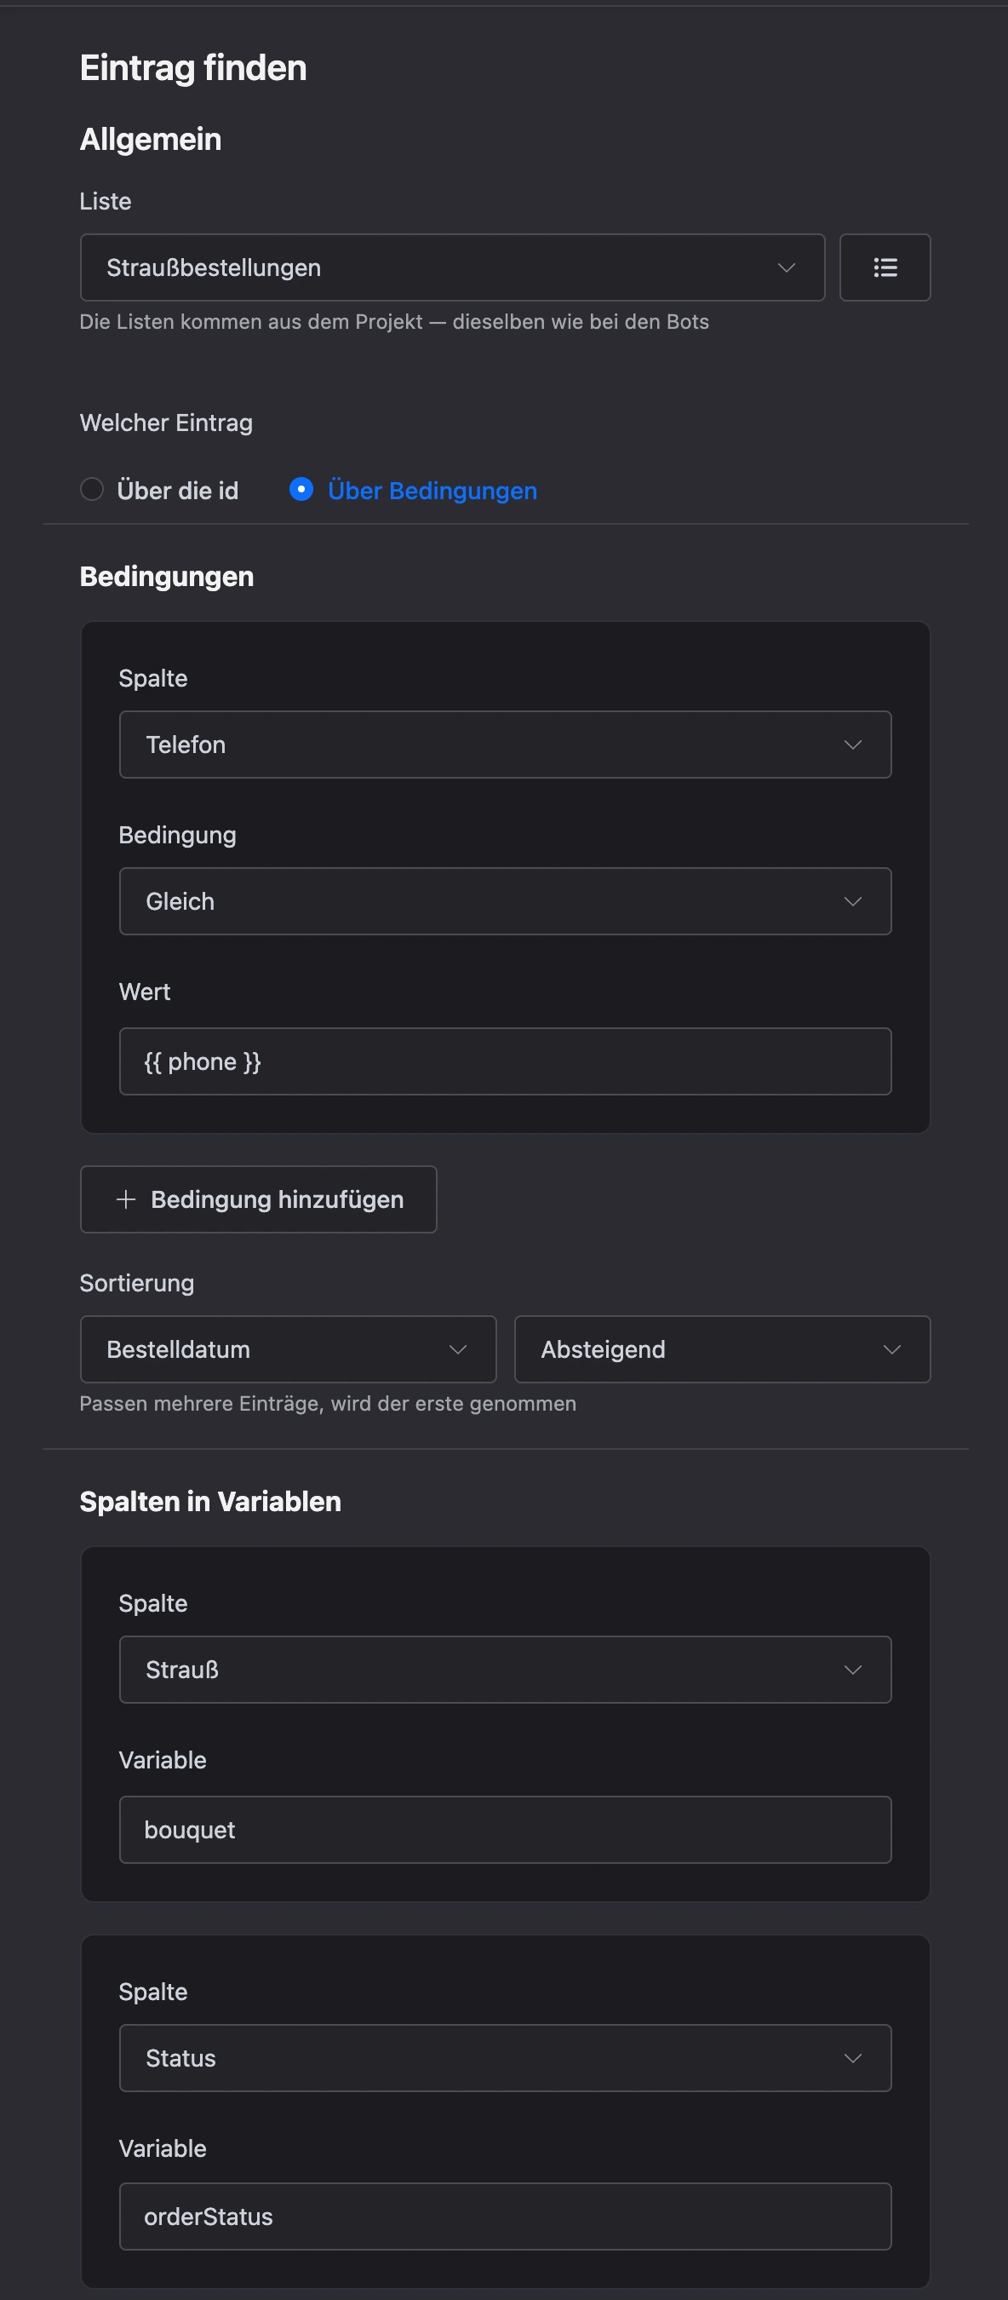Open the sort column dropdown Bestelldatum
The image size is (1008, 2300).
(x=288, y=1349)
